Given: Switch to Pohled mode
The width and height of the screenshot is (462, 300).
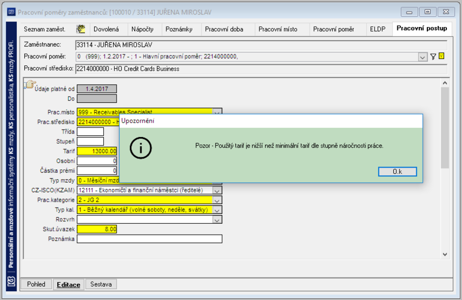Looking at the screenshot, I should 36,284.
